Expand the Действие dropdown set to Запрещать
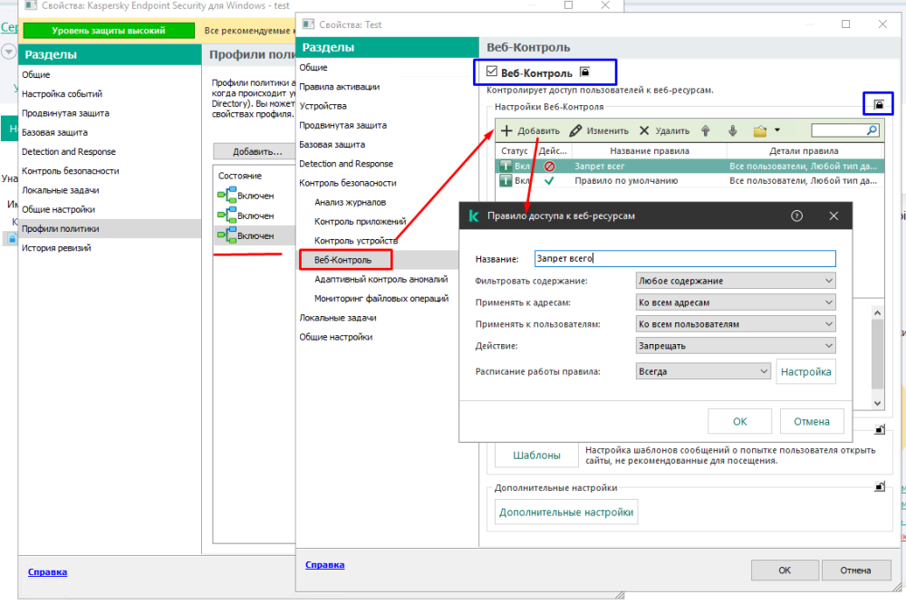 pos(735,346)
